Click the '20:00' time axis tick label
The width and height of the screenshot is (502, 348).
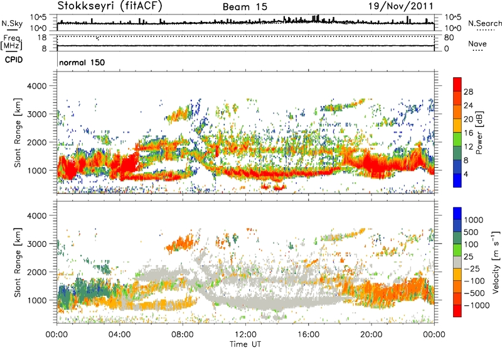tap(371, 335)
